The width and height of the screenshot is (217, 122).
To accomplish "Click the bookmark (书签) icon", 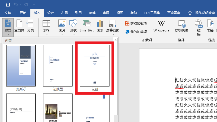I will tap(210, 26).
